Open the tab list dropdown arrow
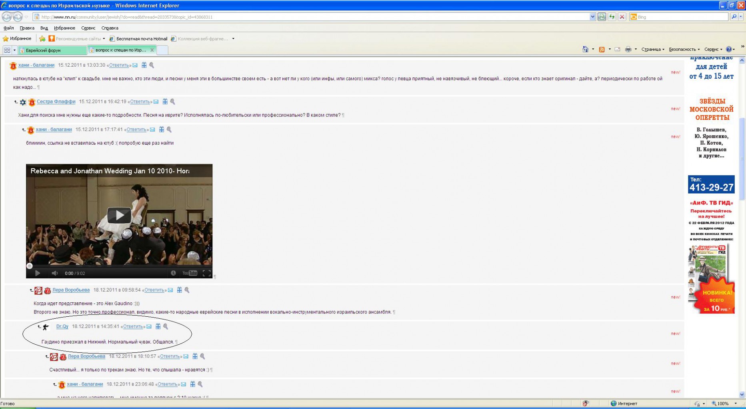Image resolution: width=746 pixels, height=409 pixels. (14, 50)
